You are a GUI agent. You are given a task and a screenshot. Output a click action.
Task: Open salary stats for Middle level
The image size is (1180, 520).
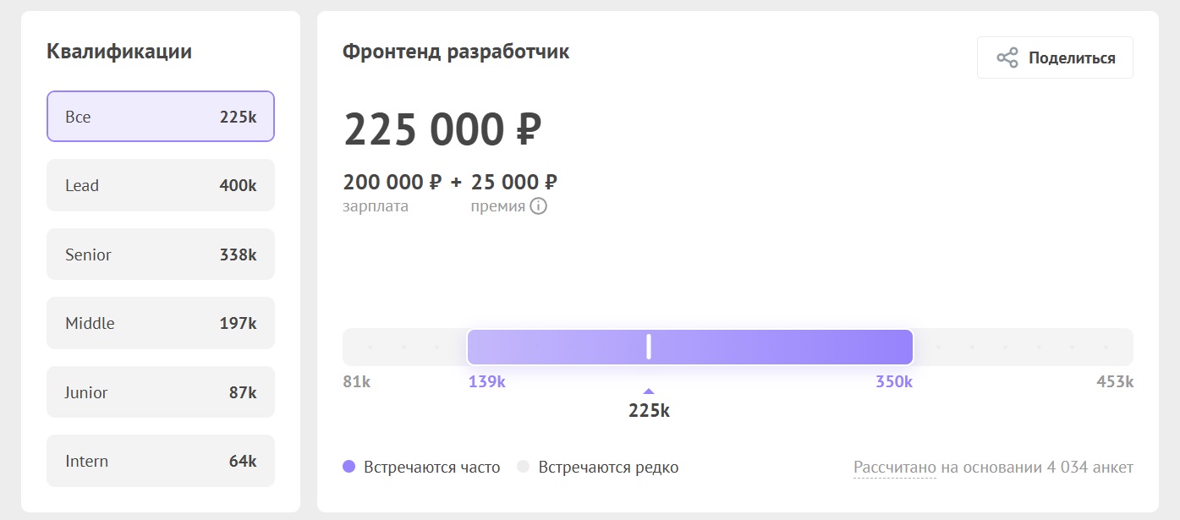click(160, 322)
